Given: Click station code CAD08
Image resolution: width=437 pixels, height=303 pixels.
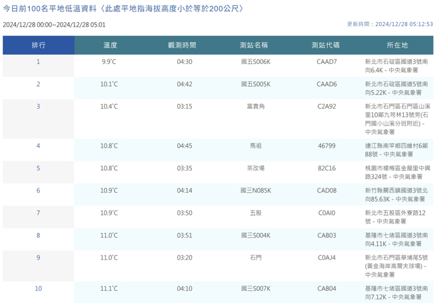Looking at the screenshot, I should (x=326, y=190).
